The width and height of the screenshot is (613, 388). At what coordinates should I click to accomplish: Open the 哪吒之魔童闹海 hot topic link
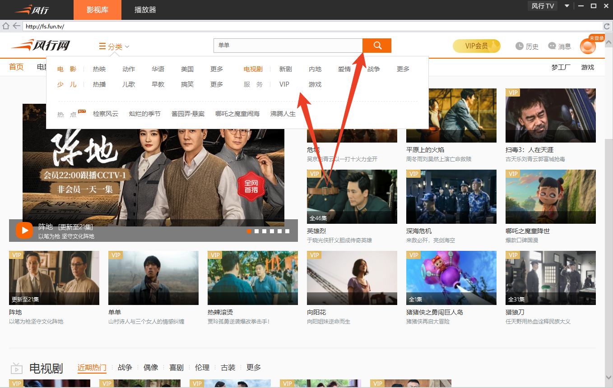[237, 114]
